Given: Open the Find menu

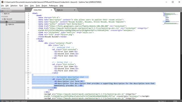Looking at the screenshot, I should click(21, 6).
